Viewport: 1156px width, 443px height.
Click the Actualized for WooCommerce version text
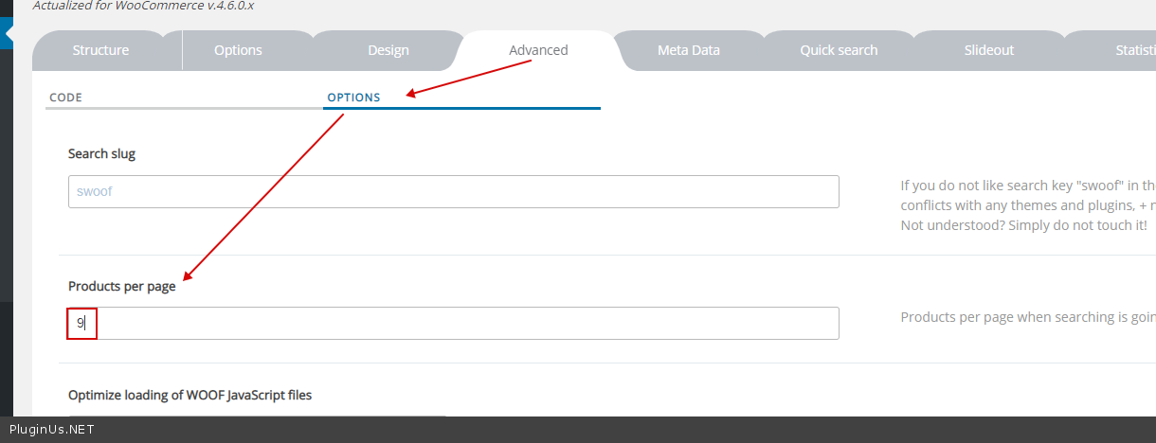143,6
